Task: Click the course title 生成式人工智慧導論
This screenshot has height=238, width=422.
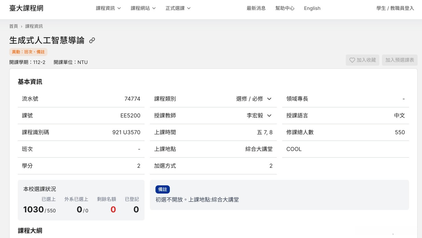Action: 47,40
